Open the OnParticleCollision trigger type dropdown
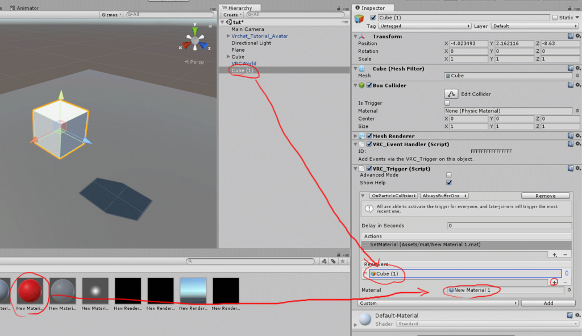The height and width of the screenshot is (336, 582). 393,196
